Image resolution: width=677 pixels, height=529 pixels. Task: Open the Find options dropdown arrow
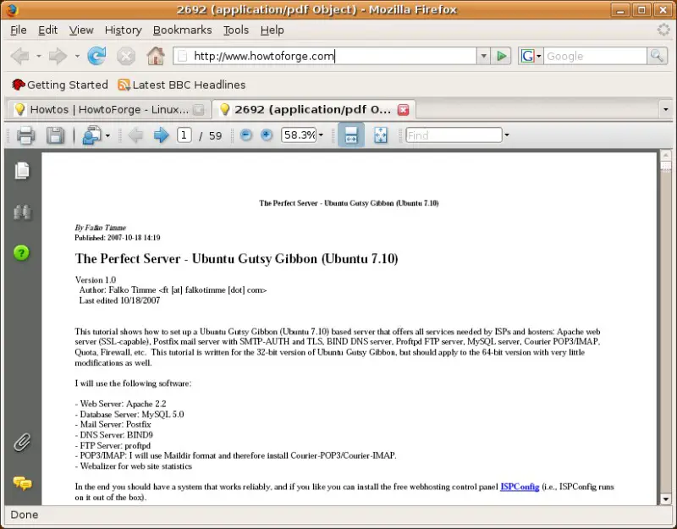click(507, 135)
